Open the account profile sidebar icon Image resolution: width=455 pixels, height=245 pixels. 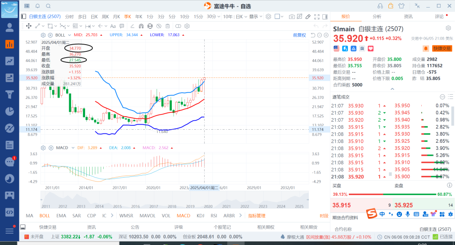coord(10,27)
